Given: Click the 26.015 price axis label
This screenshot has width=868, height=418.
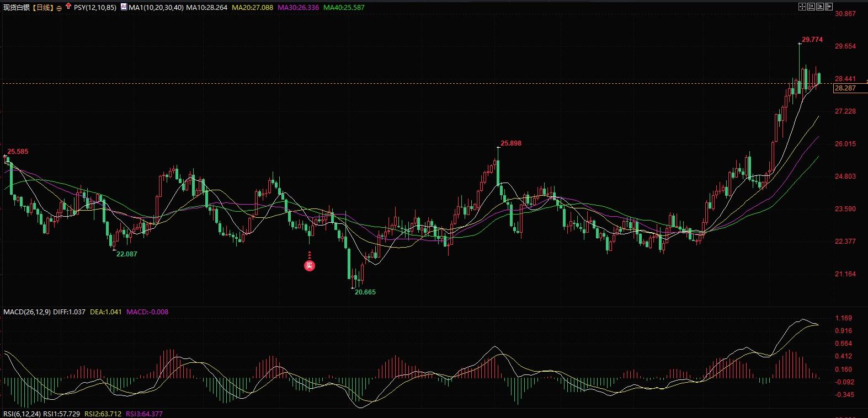Looking at the screenshot, I should coord(845,144).
